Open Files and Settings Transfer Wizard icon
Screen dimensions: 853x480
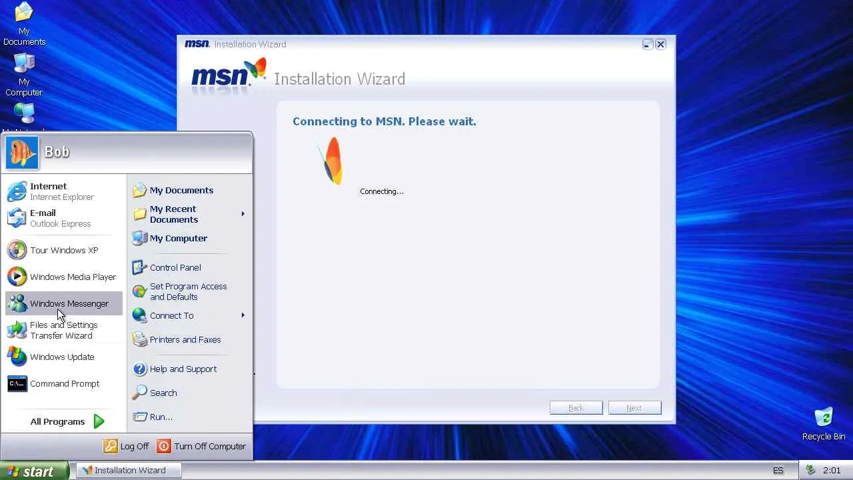coord(17,330)
